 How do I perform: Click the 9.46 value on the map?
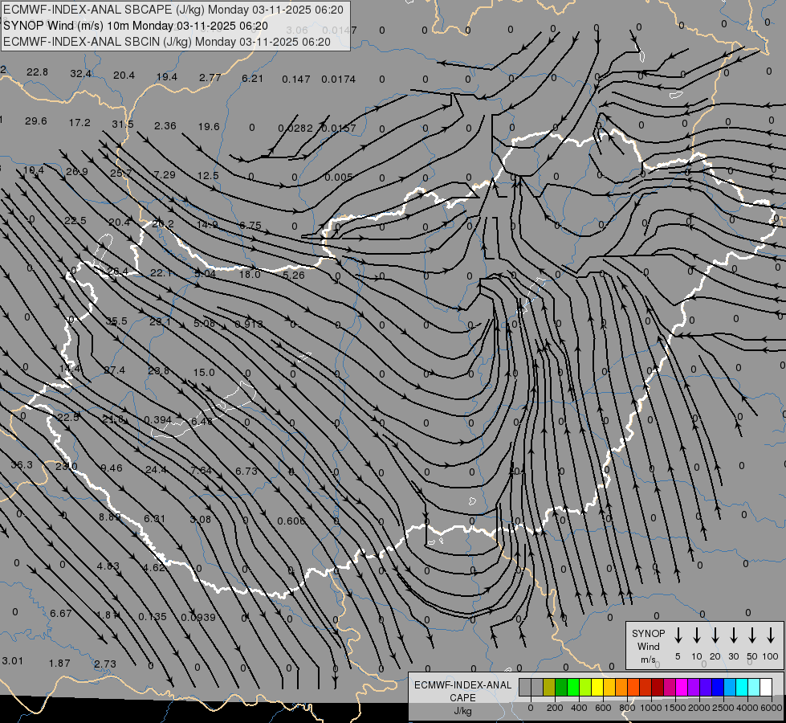[x=112, y=468]
